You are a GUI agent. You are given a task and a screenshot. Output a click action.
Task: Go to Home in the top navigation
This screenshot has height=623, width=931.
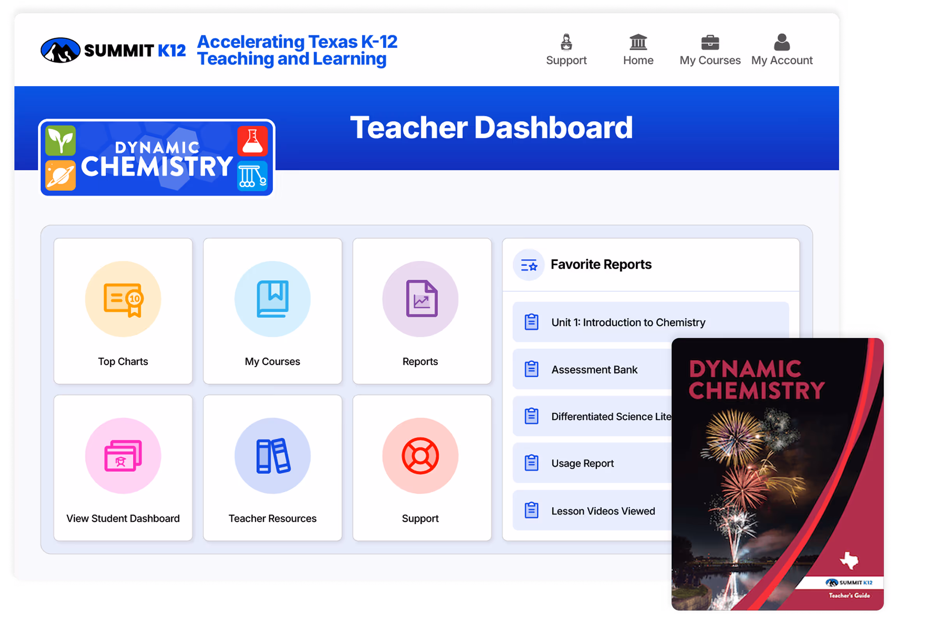[x=638, y=50]
